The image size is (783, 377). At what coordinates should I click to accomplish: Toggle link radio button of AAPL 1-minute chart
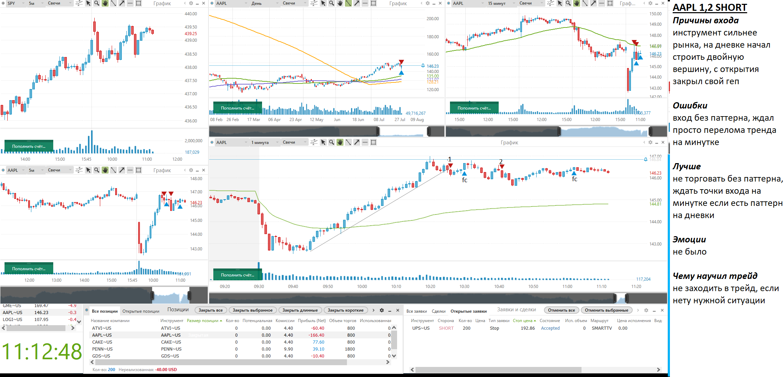(212, 142)
